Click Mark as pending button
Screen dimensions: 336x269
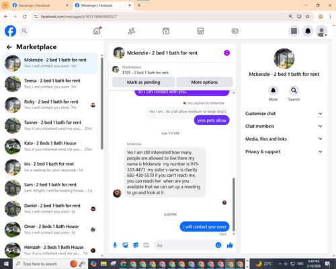coord(143,82)
